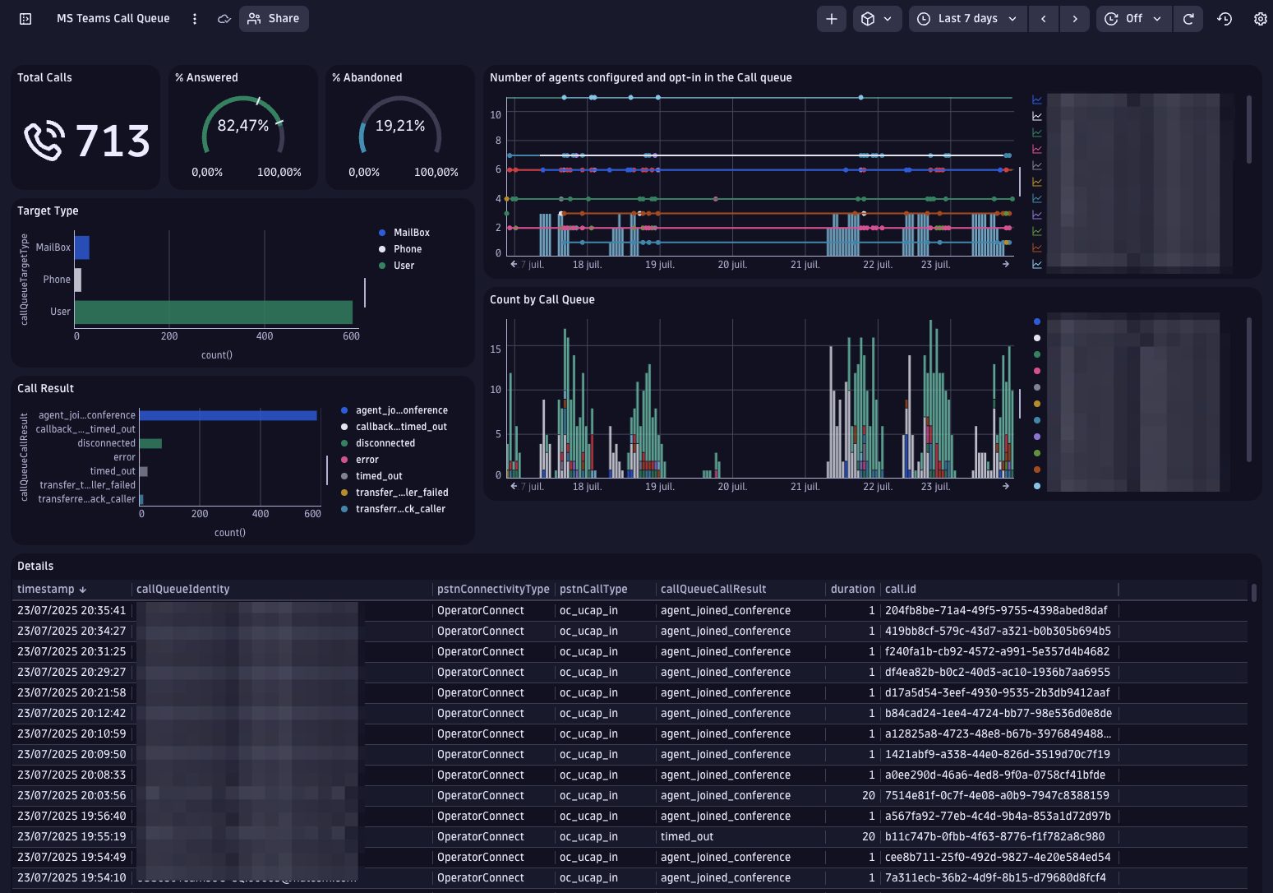The height and width of the screenshot is (893, 1273).
Task: Hide the User series in Target Type legend
Action: [x=404, y=265]
